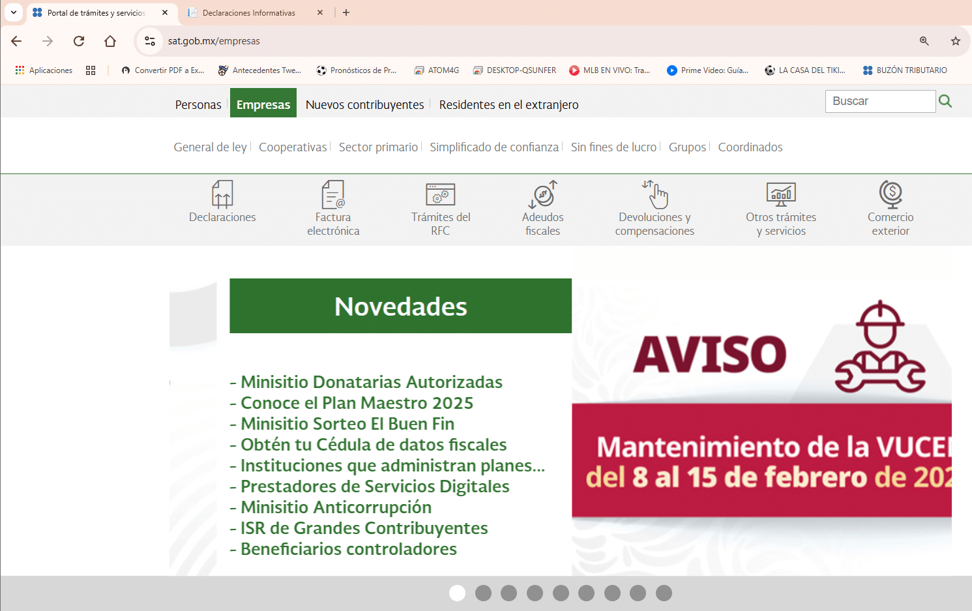Navigate back with the arrow icon
The image size is (972, 611).
(16, 40)
